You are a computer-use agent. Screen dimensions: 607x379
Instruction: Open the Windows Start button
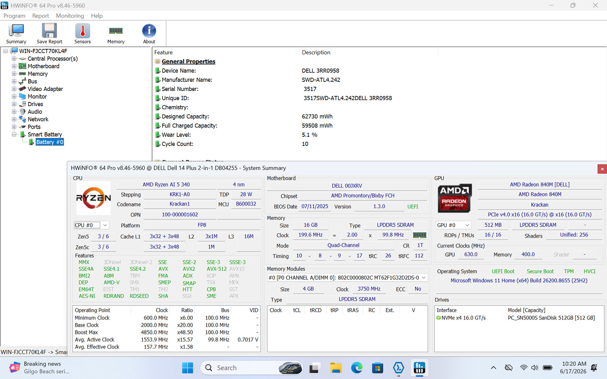[x=187, y=368]
